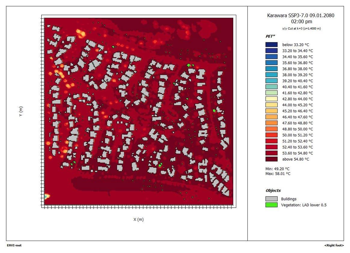Click the '<Right foot>' footer placeholder
Viewport: 350px width, 253px height.
point(334,245)
